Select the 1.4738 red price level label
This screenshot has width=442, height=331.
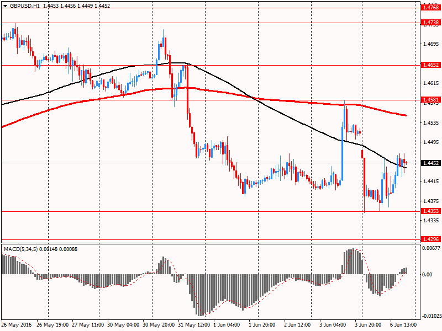coord(431,23)
